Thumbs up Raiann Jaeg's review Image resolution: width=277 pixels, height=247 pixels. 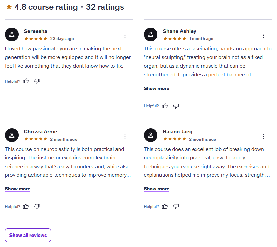tap(165, 206)
